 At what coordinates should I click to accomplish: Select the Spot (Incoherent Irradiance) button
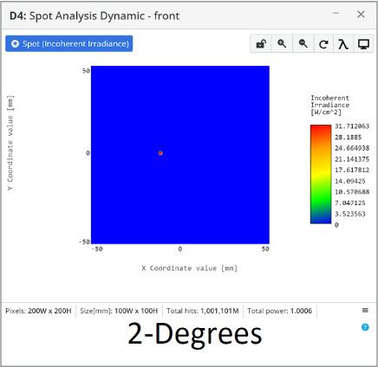(x=69, y=44)
